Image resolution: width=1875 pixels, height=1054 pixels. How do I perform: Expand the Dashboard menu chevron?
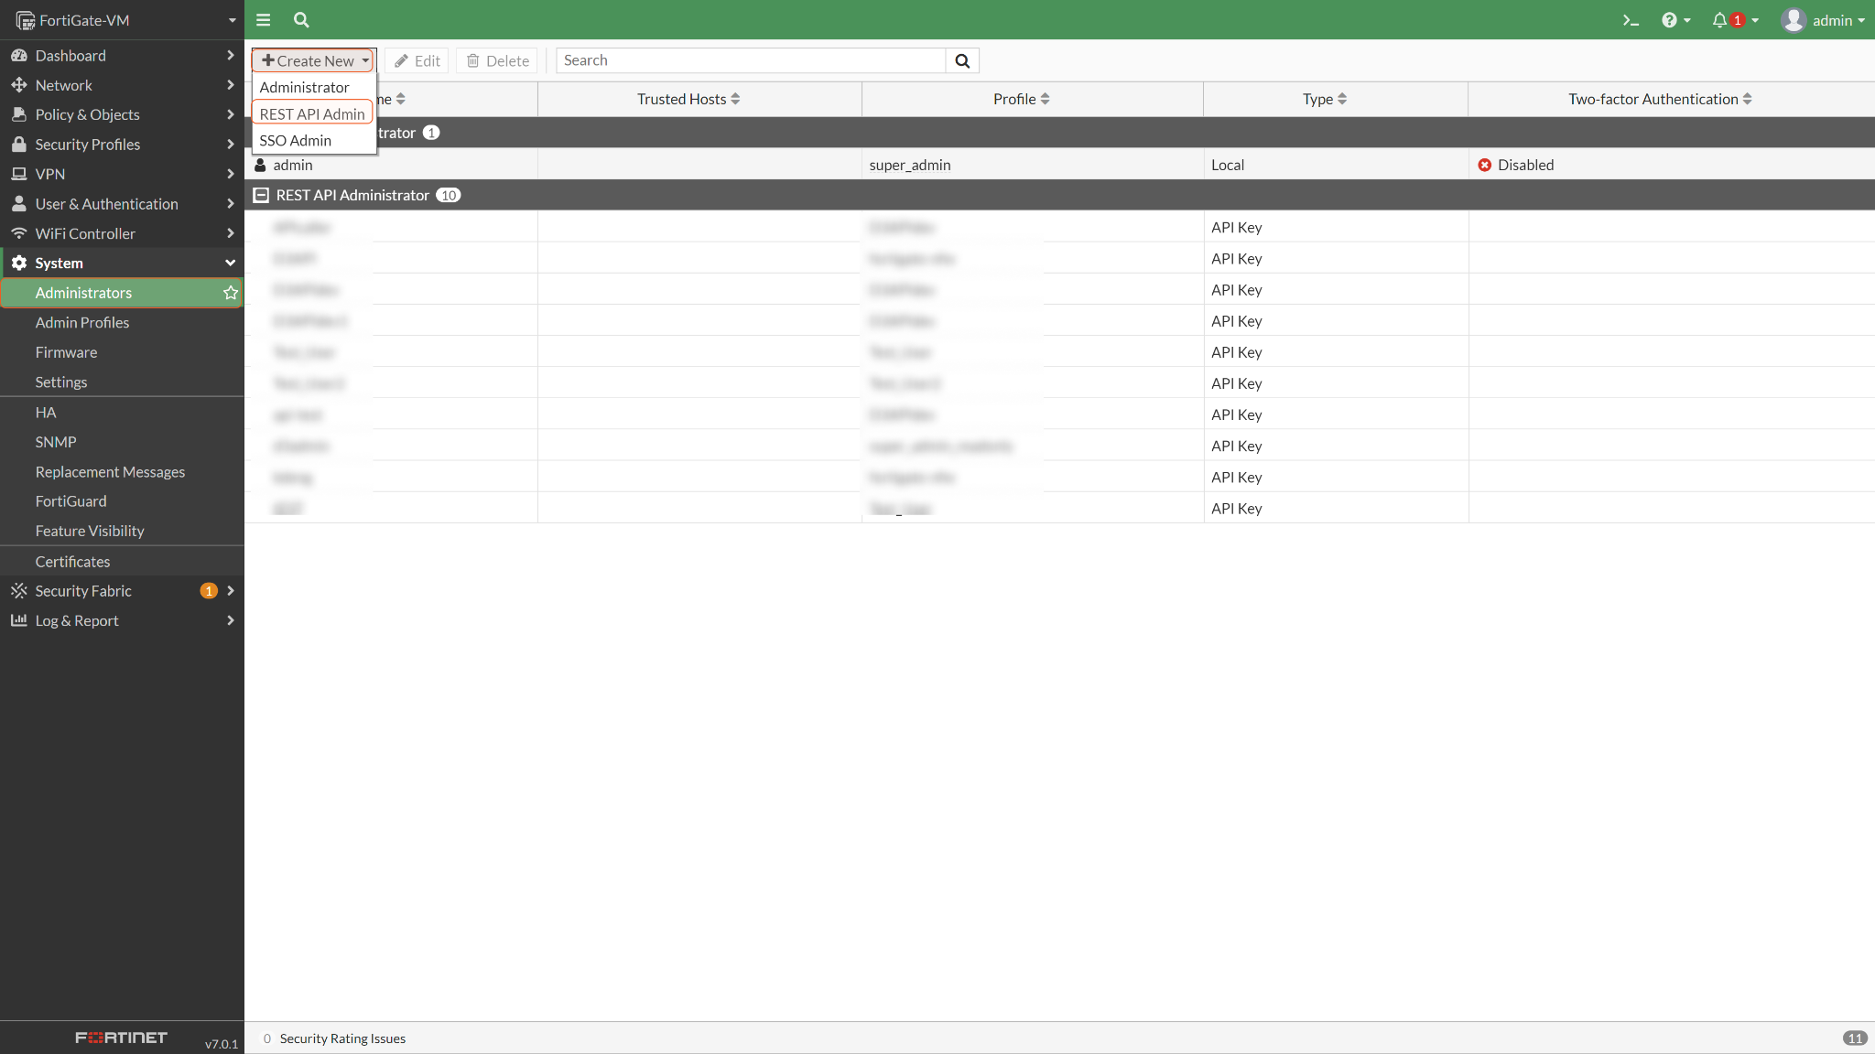coord(230,56)
